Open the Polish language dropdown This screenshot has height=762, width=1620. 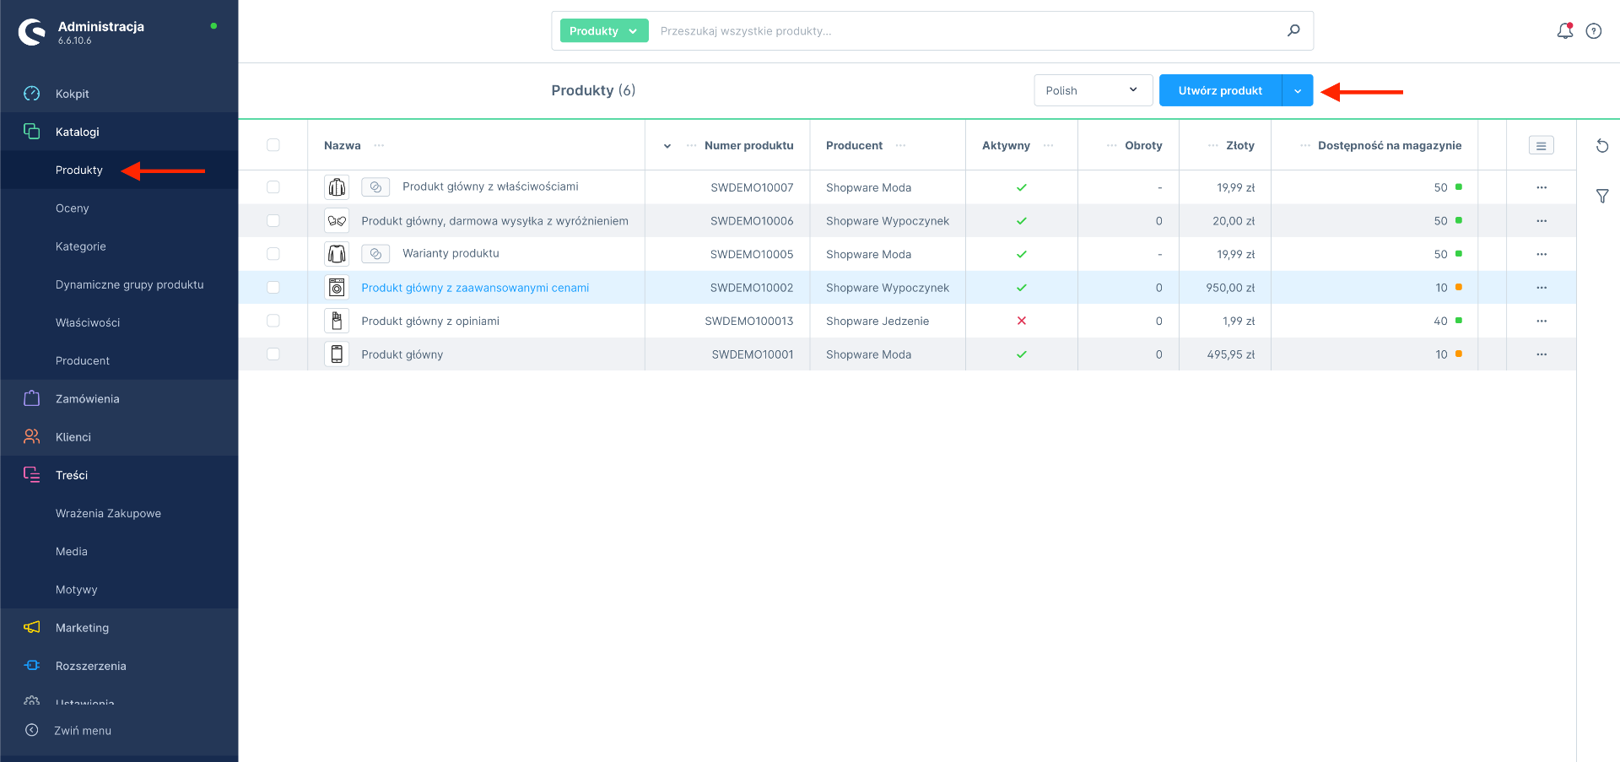click(1093, 90)
